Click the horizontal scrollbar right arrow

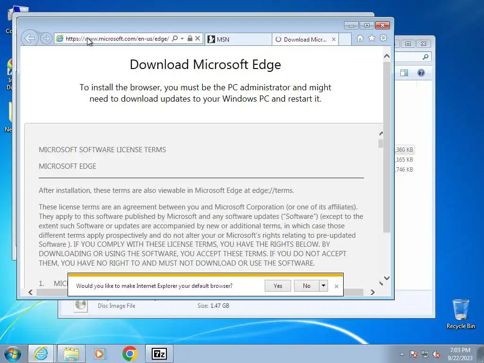[x=372, y=292]
